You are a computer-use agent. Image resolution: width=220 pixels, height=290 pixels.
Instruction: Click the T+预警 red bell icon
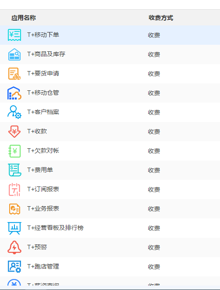14,247
